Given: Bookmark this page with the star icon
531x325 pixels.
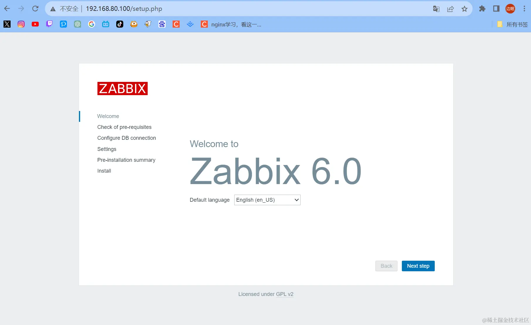Looking at the screenshot, I should (464, 9).
